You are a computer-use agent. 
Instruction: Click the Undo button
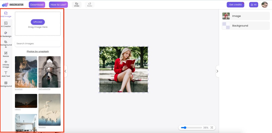77,5
